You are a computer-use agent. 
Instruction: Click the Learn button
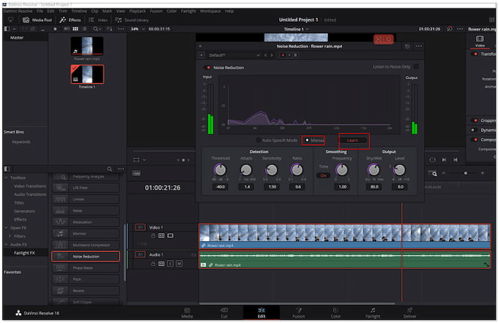(353, 140)
